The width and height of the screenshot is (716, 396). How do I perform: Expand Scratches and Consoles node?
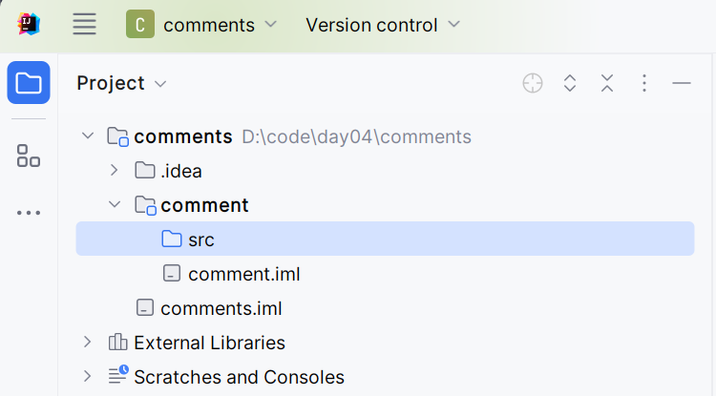[88, 377]
